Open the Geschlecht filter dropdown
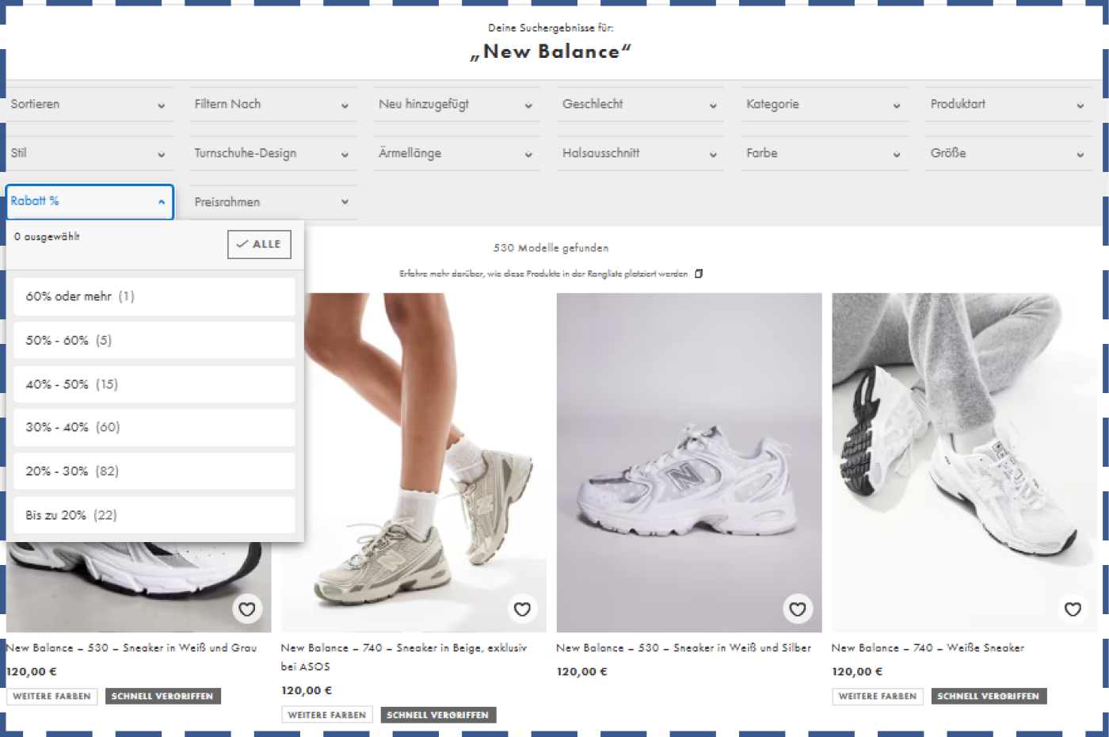Image resolution: width=1109 pixels, height=737 pixels. pos(640,105)
